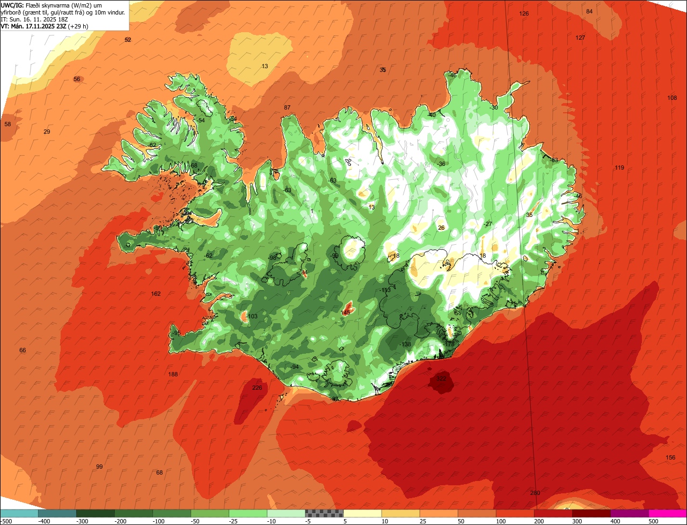Click the checkered -5 to 5 legend swatch
Viewport: 687px width, 525px height.
click(x=324, y=513)
